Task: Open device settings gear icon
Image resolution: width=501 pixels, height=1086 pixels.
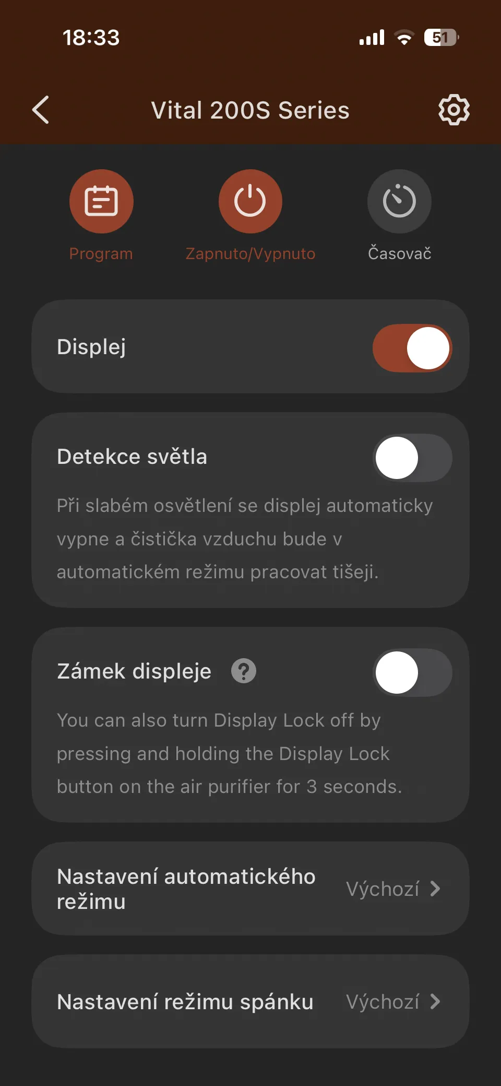Action: 454,110
